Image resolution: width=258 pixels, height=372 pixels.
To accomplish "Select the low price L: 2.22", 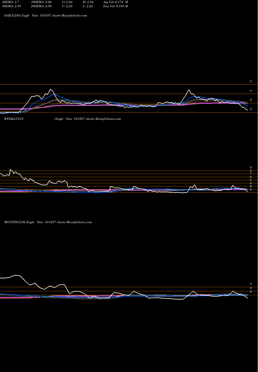I will 88,6.
